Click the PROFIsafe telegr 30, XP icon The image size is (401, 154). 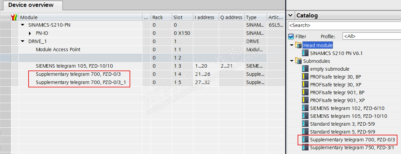(305, 85)
